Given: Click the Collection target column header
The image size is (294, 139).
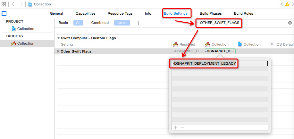Looking at the screenshot, I should [217, 44].
